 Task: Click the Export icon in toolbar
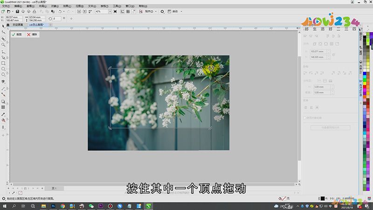pyautogui.click(x=85, y=11)
